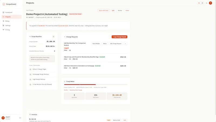The width and height of the screenshot is (216, 122).
Task: Click the ScopeGuard logo icon
Action: tap(4, 4)
